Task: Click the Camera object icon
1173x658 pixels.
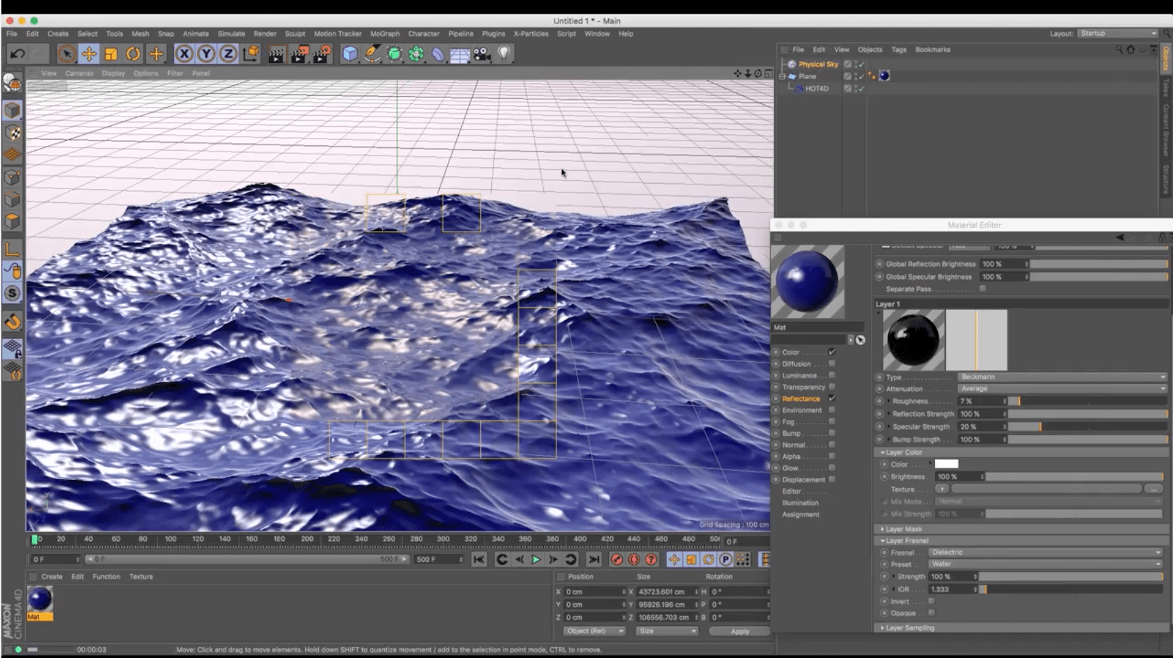Action: click(482, 53)
